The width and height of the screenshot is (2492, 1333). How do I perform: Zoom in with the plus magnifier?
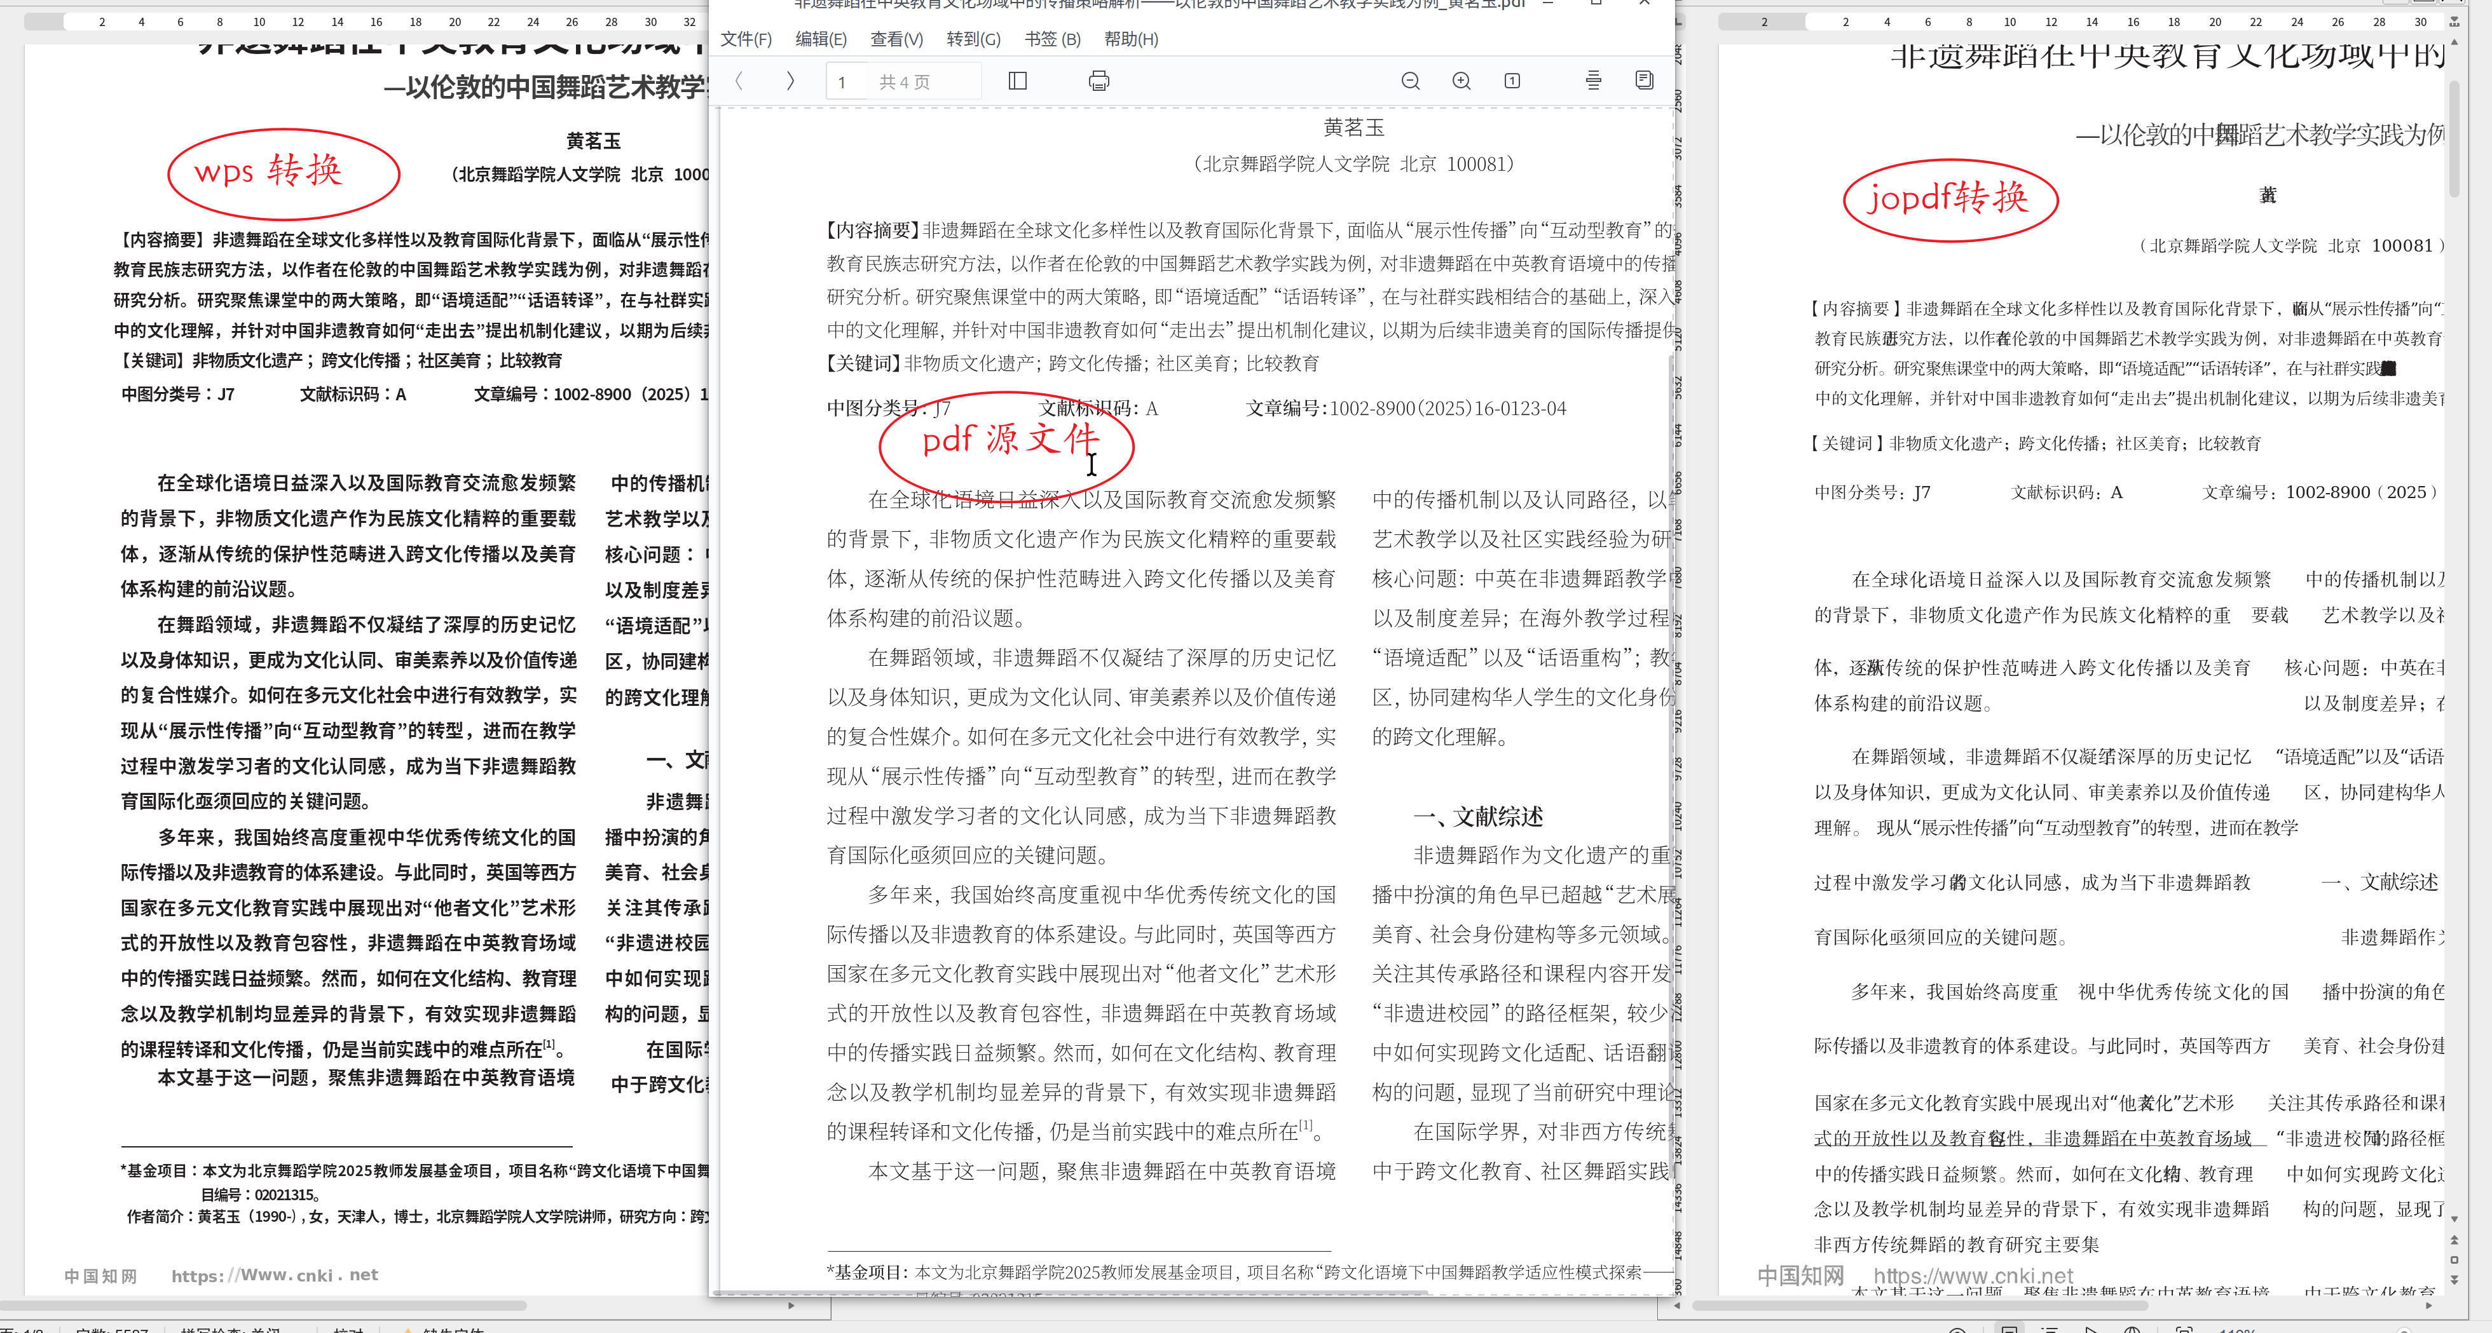1461,81
